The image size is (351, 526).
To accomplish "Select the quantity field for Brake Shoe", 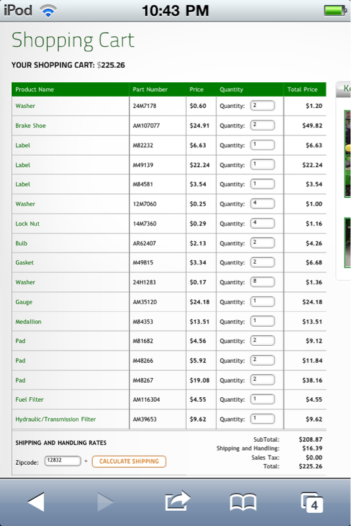I will pyautogui.click(x=262, y=125).
